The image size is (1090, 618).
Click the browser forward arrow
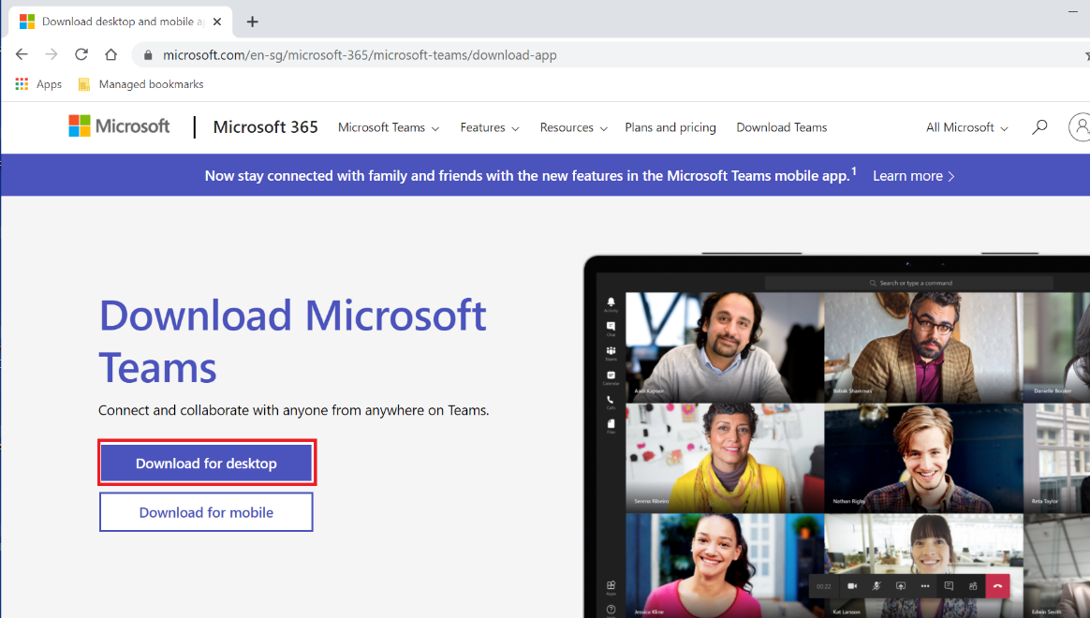pos(52,54)
